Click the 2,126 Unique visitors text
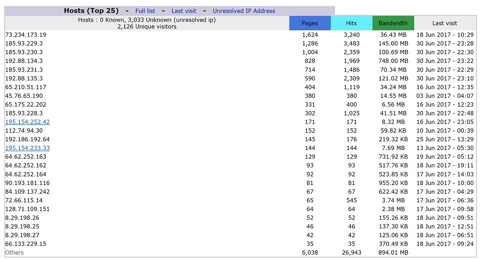 (147, 26)
